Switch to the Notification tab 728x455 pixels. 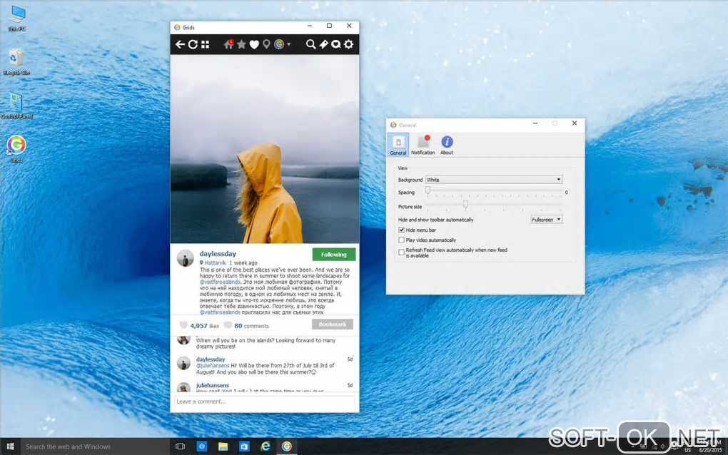[423, 145]
